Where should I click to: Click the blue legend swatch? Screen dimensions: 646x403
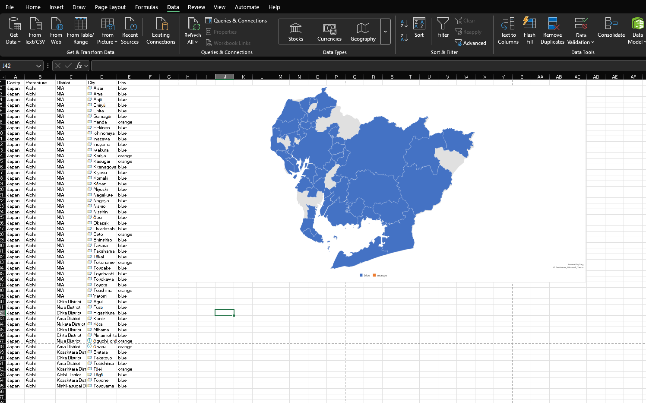point(361,275)
